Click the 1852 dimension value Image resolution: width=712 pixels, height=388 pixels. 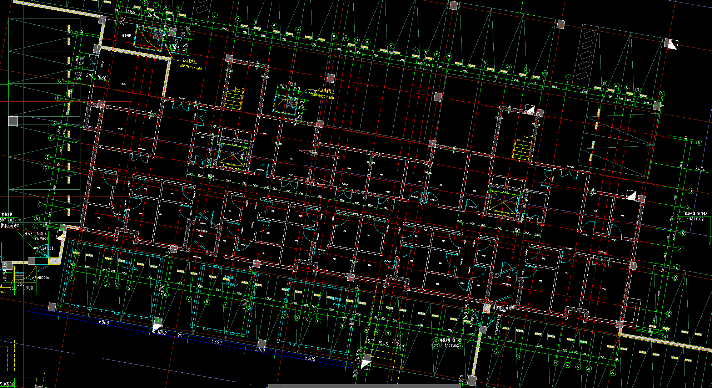tap(162, 332)
